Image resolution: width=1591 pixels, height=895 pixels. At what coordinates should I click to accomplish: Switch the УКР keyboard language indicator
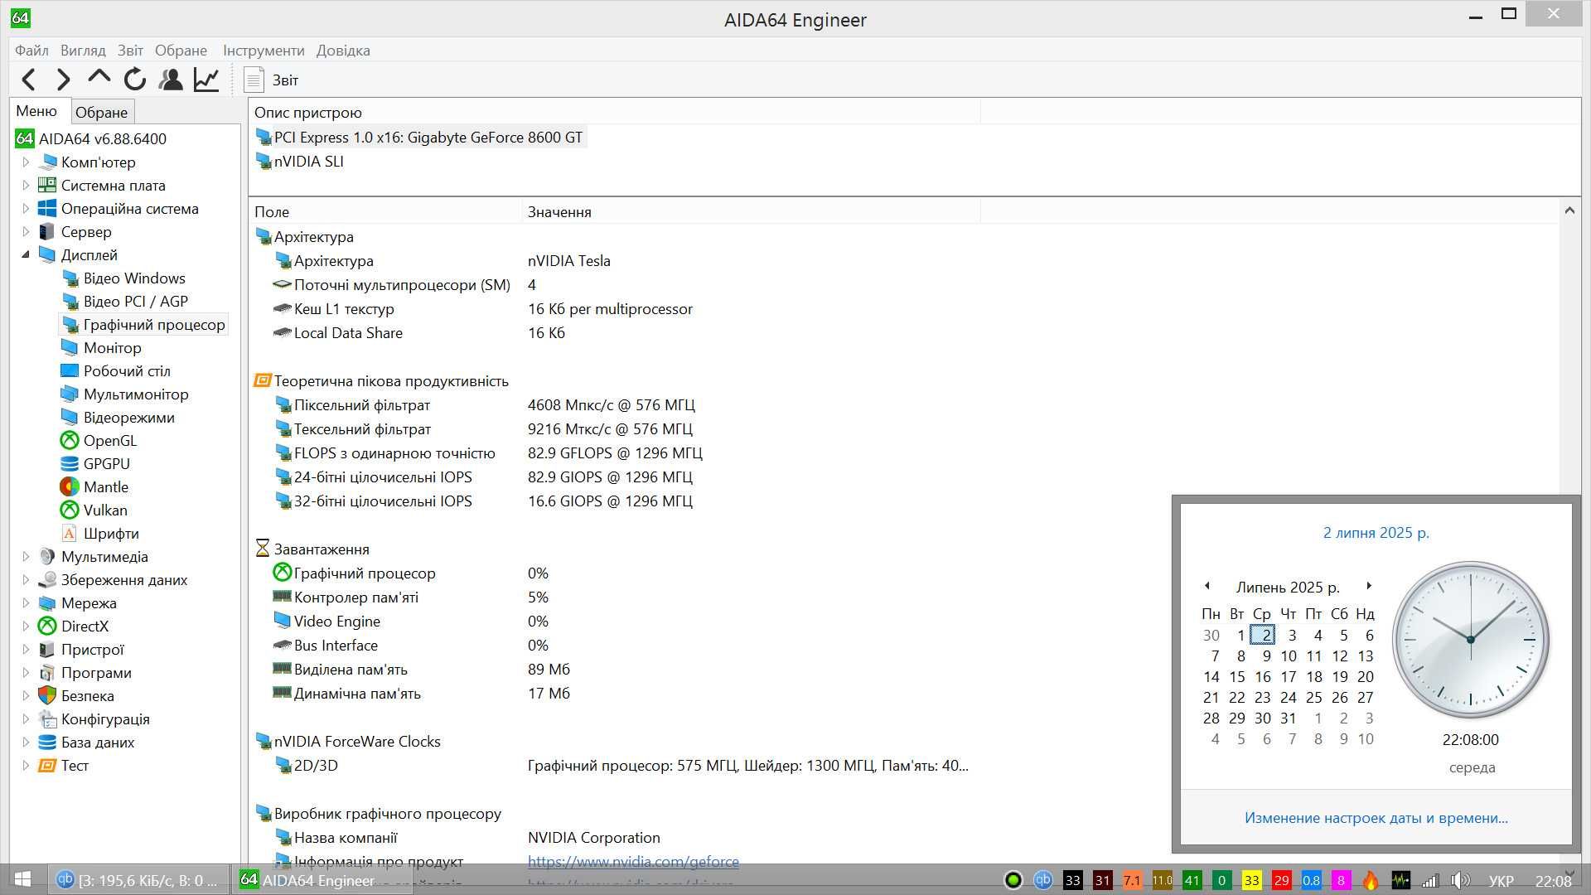pyautogui.click(x=1502, y=881)
